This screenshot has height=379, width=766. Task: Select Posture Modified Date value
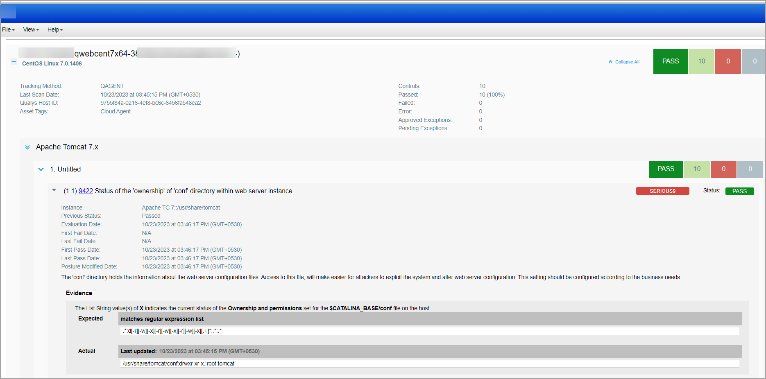[192, 266]
